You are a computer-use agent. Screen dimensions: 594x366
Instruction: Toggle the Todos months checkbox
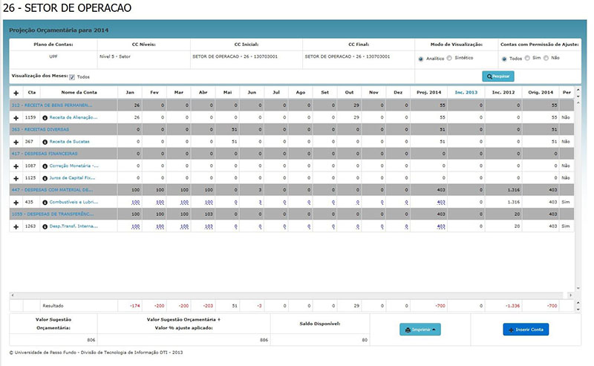pos(72,77)
